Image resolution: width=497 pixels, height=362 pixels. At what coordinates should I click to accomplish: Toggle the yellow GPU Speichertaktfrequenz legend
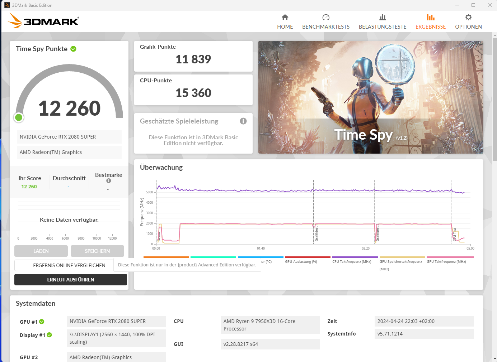click(x=402, y=263)
